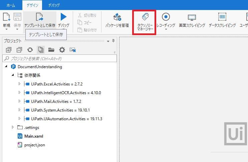
Task: Click remove unused screenshots icon
Action: point(73,50)
